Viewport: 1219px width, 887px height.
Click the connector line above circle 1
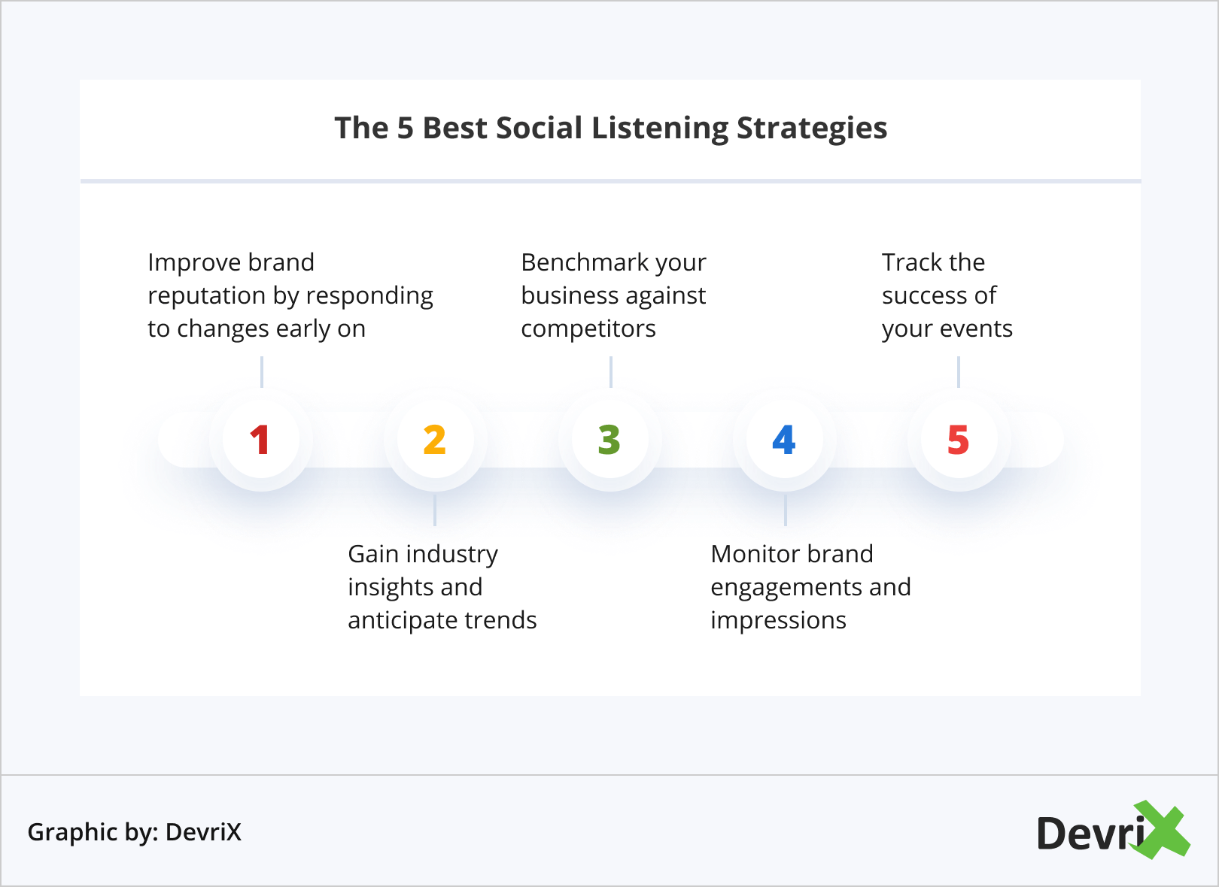pos(261,372)
